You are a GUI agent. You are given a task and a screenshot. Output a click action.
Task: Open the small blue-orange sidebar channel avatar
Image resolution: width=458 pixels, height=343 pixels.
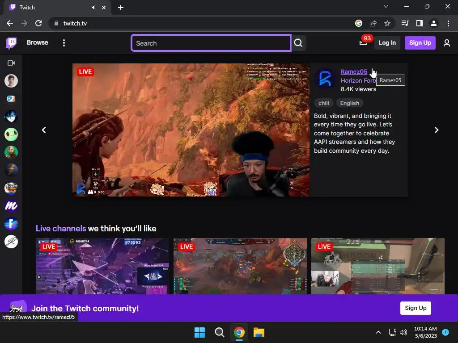pyautogui.click(x=11, y=99)
